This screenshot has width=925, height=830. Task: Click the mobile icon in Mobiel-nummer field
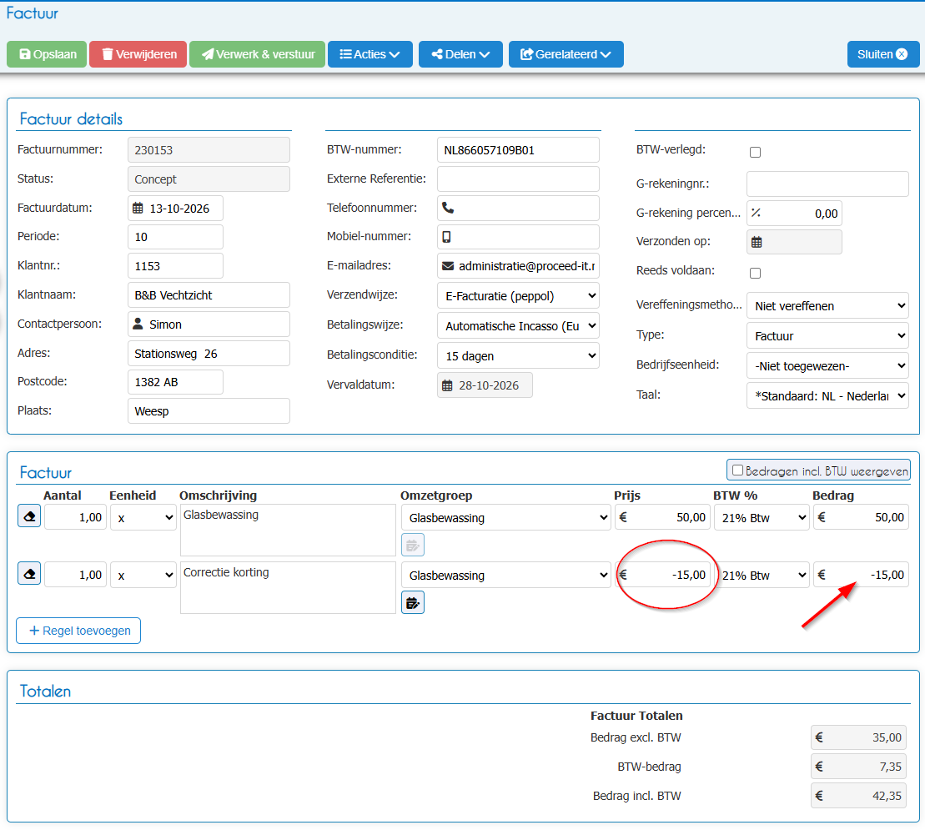click(x=446, y=237)
